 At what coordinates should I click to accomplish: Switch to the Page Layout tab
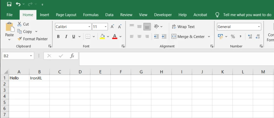[x=66, y=15]
